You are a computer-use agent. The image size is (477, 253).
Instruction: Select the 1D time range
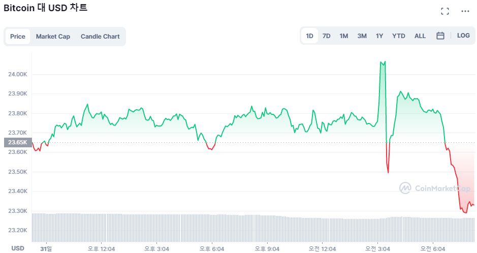tap(309, 36)
